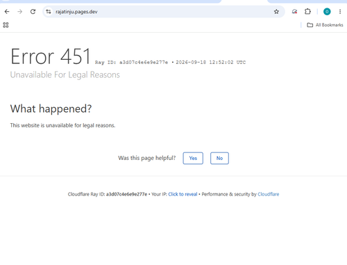Open the Chrome three-dot menu
This screenshot has width=347, height=265.
tap(340, 12)
